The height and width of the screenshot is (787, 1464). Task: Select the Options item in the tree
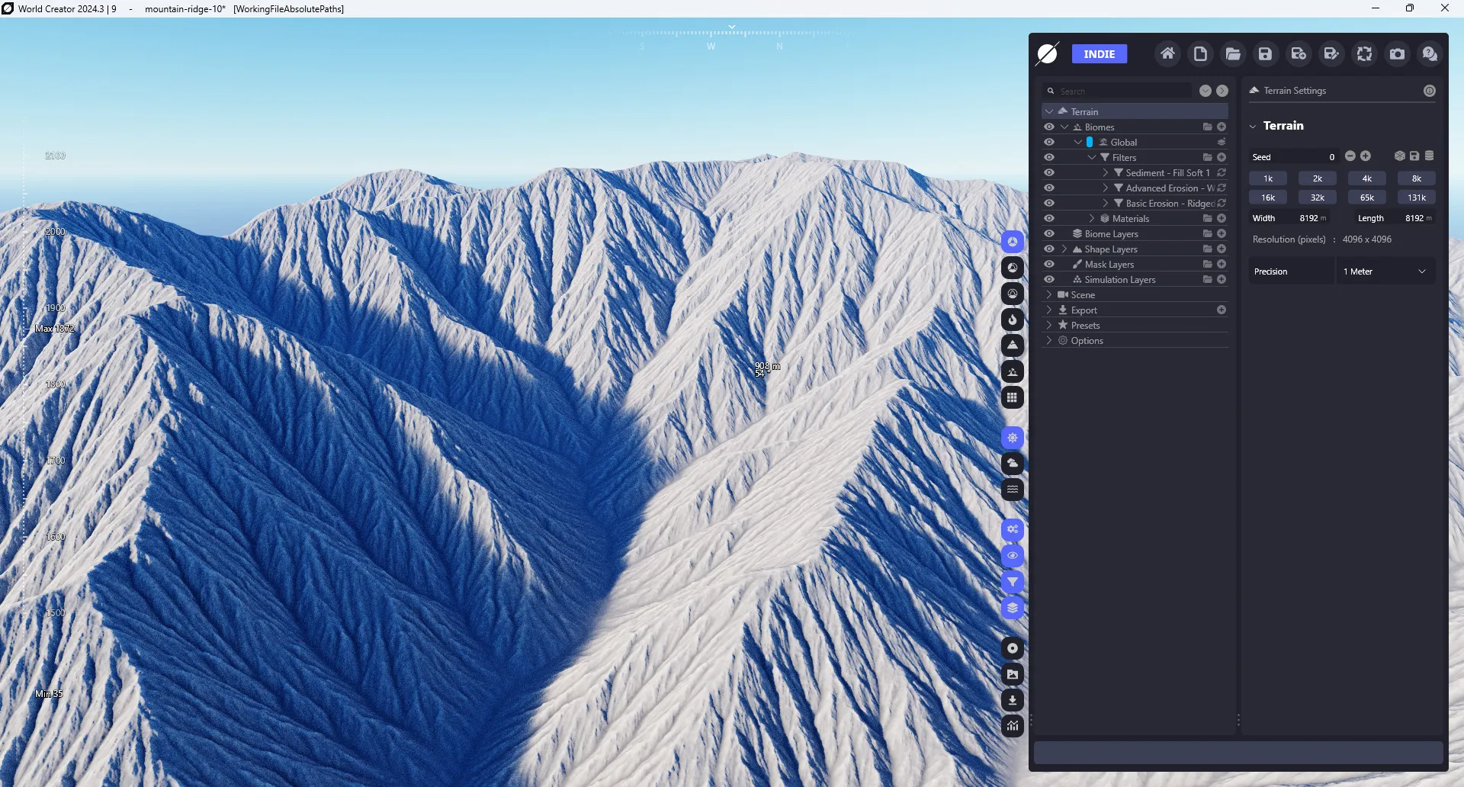1087,341
